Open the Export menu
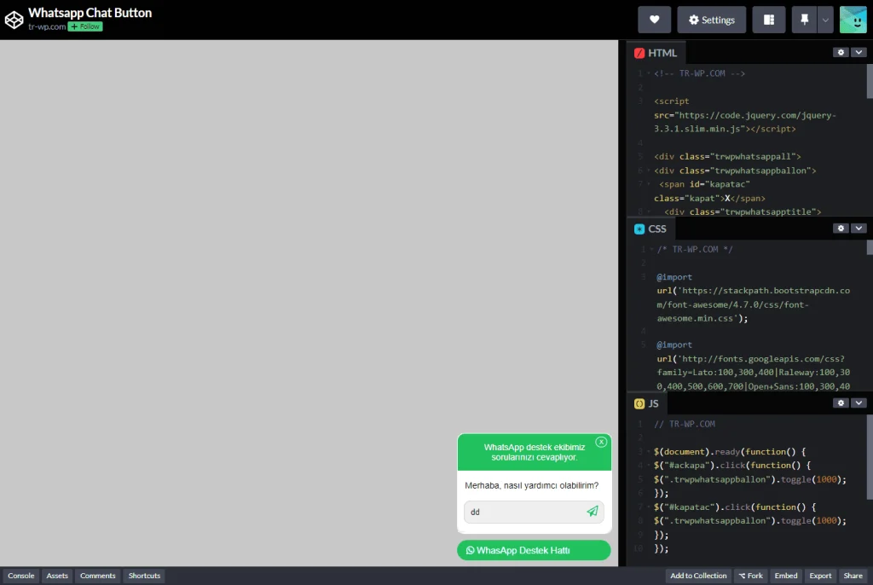The height and width of the screenshot is (585, 873). (x=820, y=576)
